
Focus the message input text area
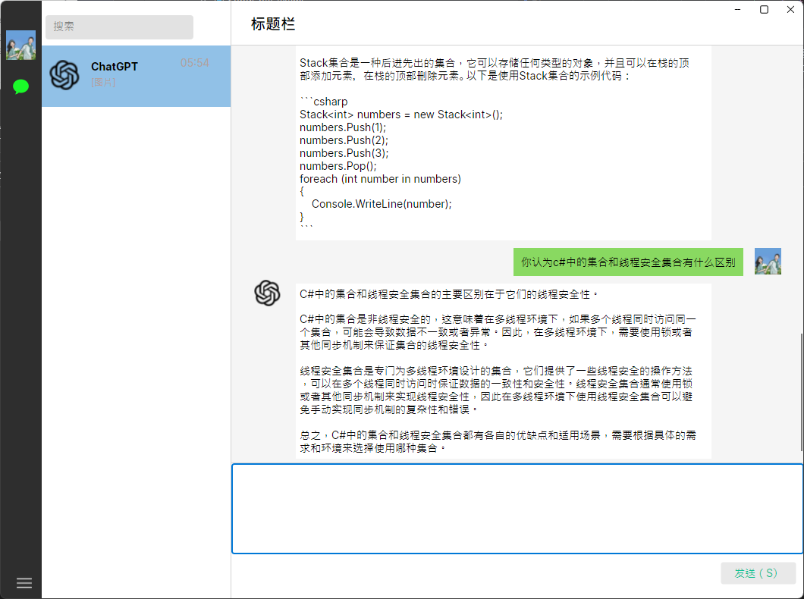517,508
